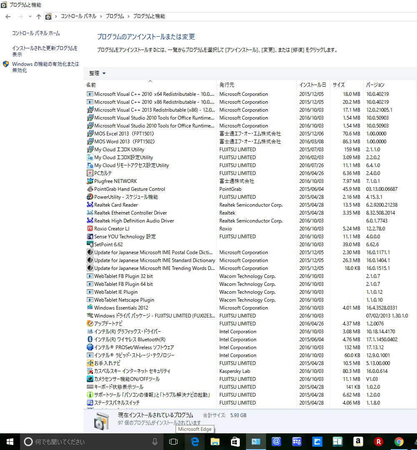This screenshot has width=417, height=450.
Task: Click サポートツール info icon
Action: click(x=90, y=395)
